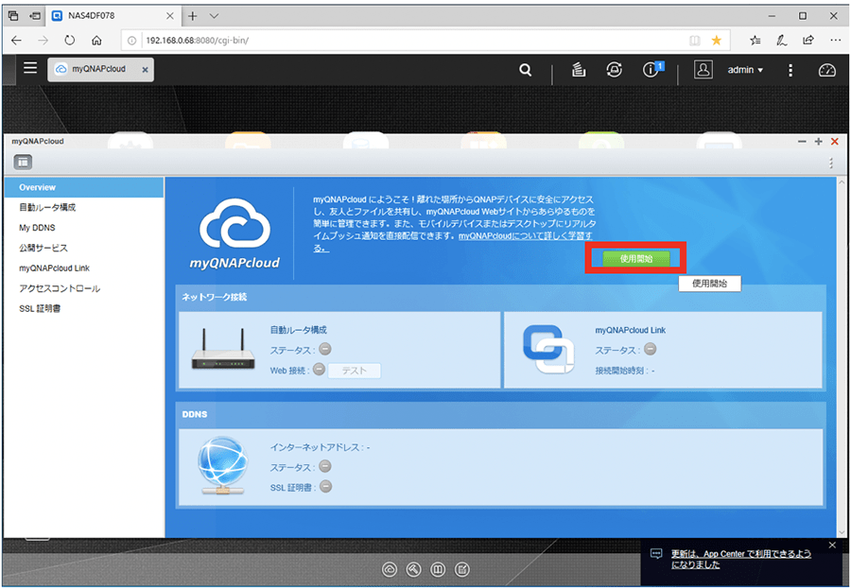
Task: Click the admin user avatar icon
Action: pos(703,69)
